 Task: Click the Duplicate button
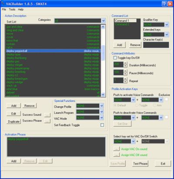tap(14, 122)
